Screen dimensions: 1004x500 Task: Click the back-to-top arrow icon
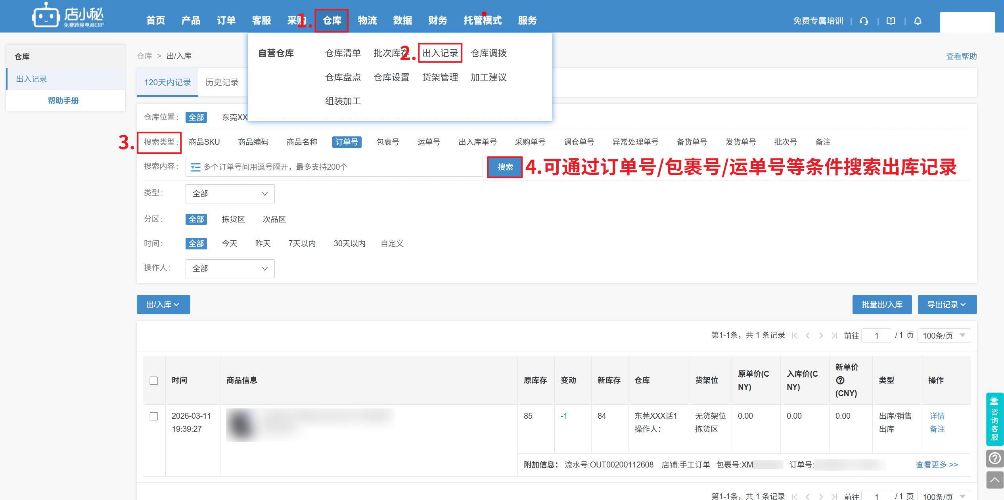(x=994, y=480)
